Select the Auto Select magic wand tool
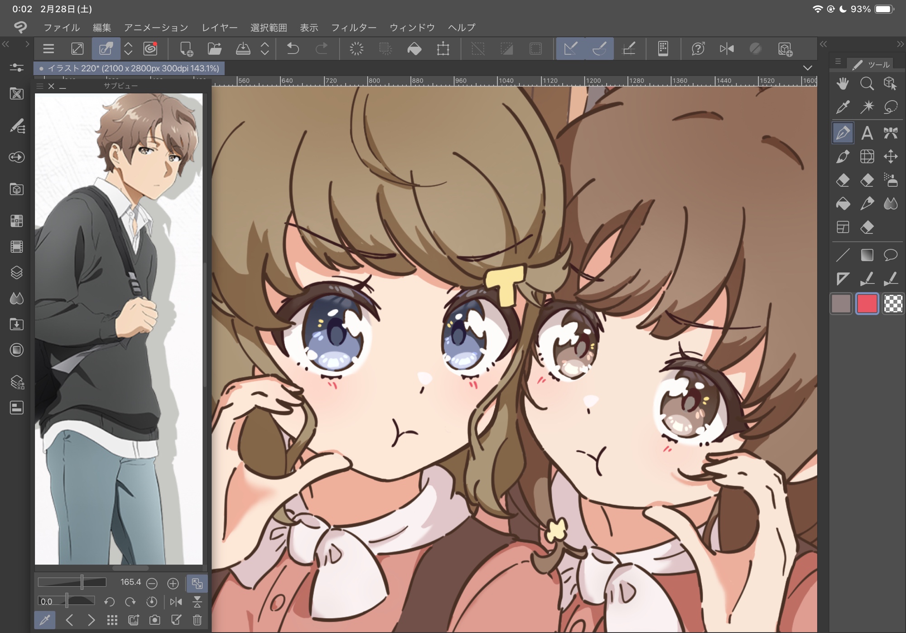 click(x=867, y=107)
